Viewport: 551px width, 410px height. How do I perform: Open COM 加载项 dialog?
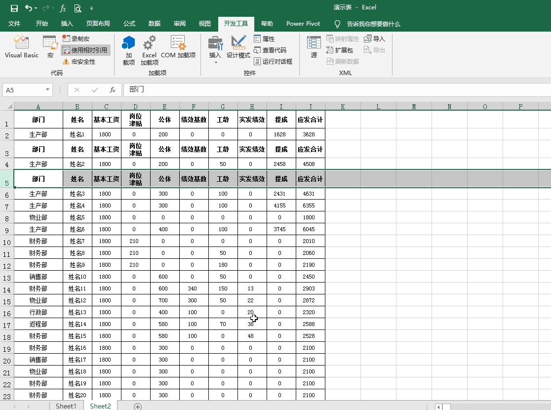coord(178,47)
